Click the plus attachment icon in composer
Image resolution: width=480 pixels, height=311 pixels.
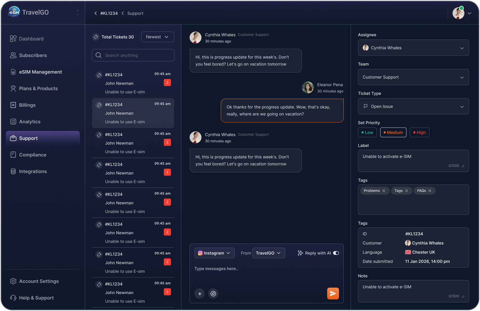(x=200, y=294)
